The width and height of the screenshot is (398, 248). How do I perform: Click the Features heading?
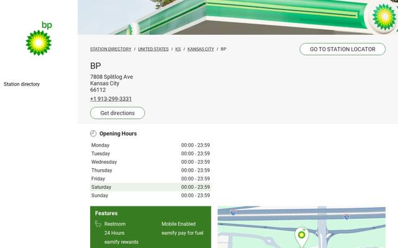click(106, 213)
